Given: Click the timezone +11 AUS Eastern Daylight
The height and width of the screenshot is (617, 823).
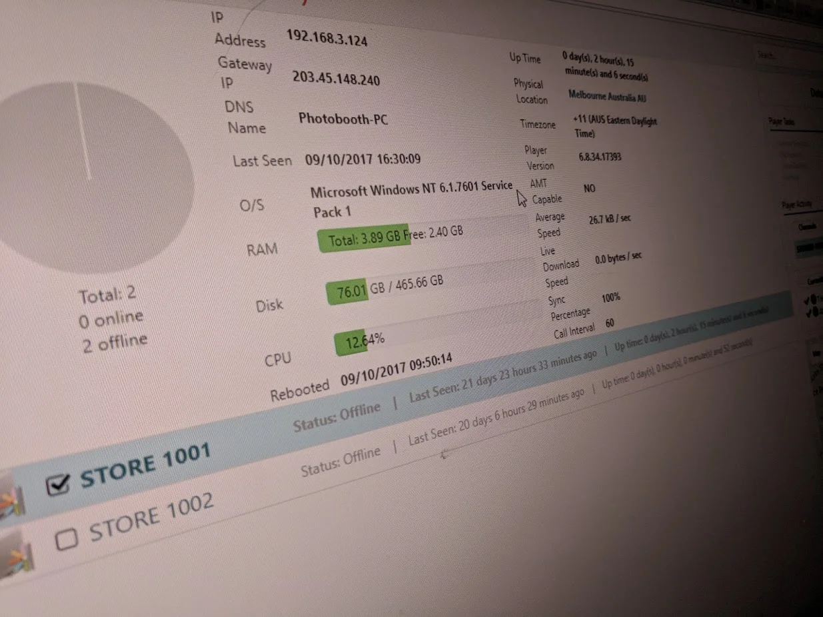Looking at the screenshot, I should tap(614, 126).
